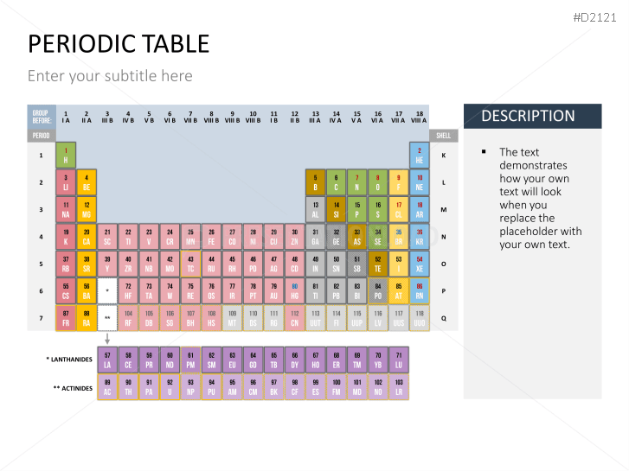This screenshot has width=629, height=471.
Task: Select the Uranium (U) actinide tile
Action: [x=170, y=386]
